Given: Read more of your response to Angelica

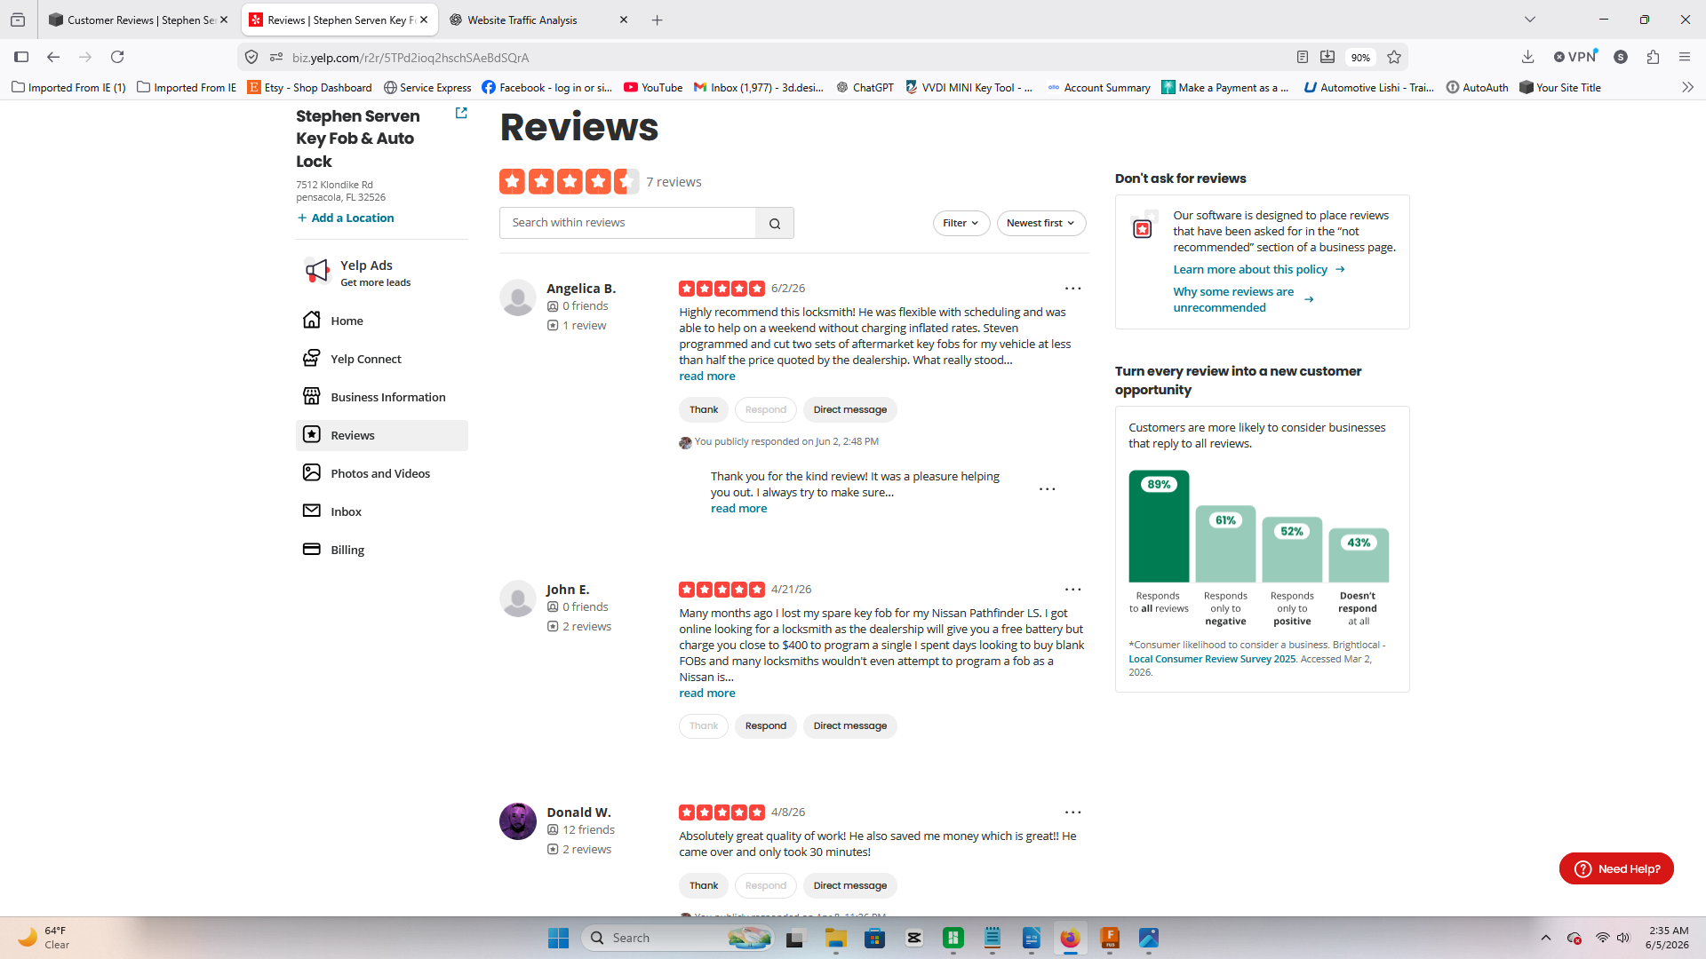Looking at the screenshot, I should (738, 509).
